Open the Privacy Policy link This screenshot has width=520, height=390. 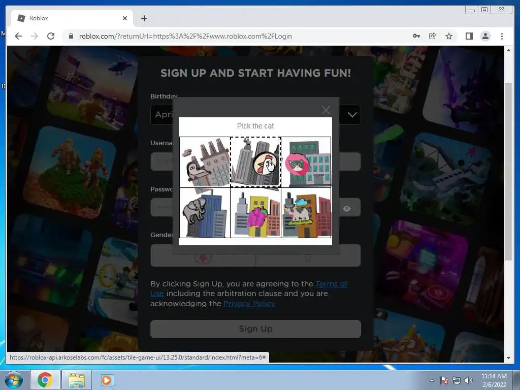point(249,304)
